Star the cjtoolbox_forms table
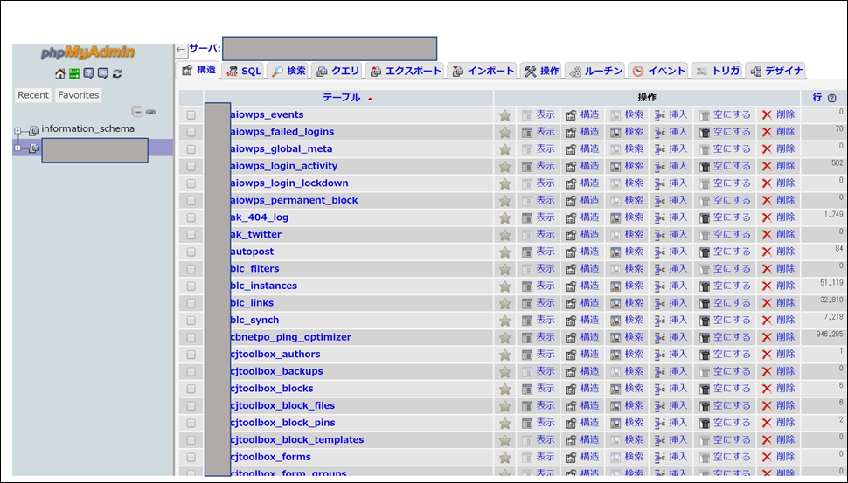The width and height of the screenshot is (848, 483). pos(505,458)
